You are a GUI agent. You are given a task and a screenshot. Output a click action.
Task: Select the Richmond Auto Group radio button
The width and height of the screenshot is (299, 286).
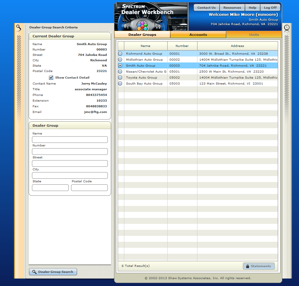120,53
